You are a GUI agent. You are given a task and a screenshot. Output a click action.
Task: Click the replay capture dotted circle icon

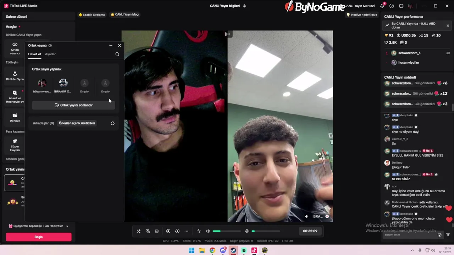point(177,231)
